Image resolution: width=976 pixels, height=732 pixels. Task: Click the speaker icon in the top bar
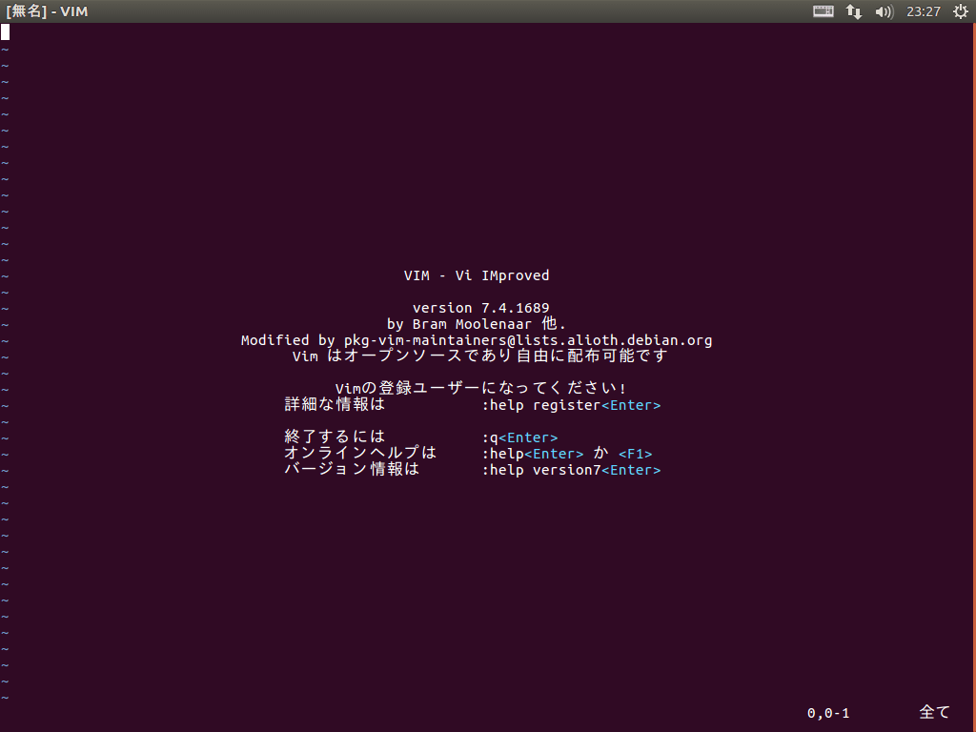click(x=884, y=11)
